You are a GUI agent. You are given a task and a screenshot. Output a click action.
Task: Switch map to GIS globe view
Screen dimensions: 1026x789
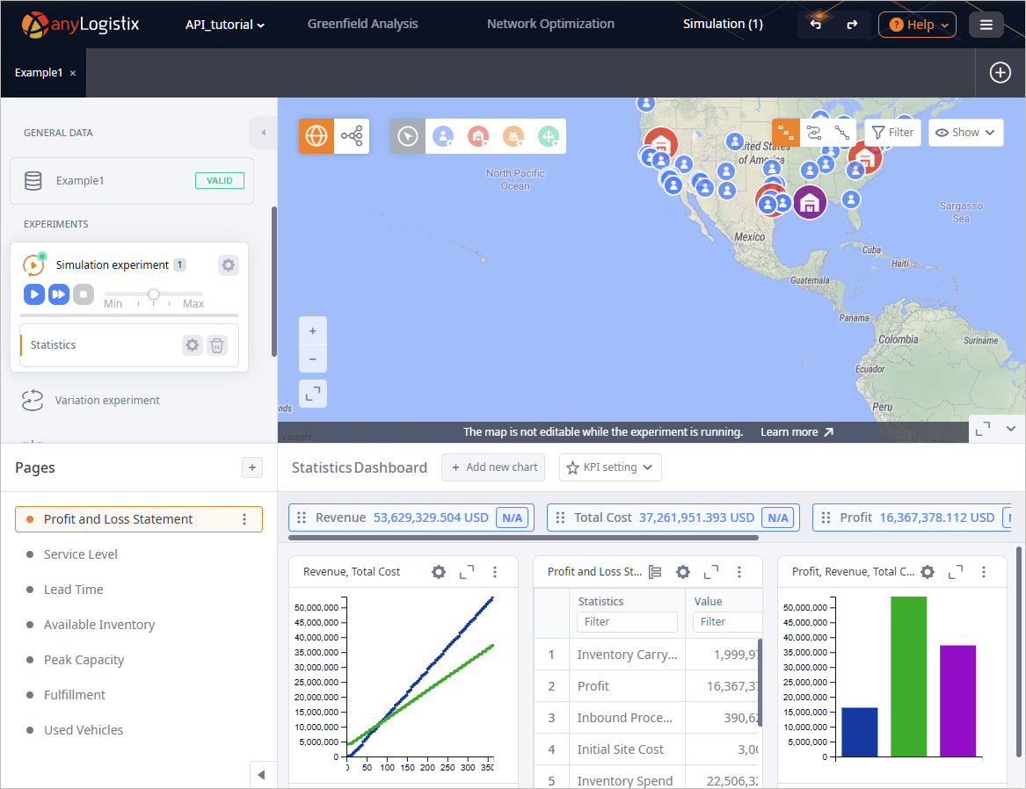click(x=317, y=136)
